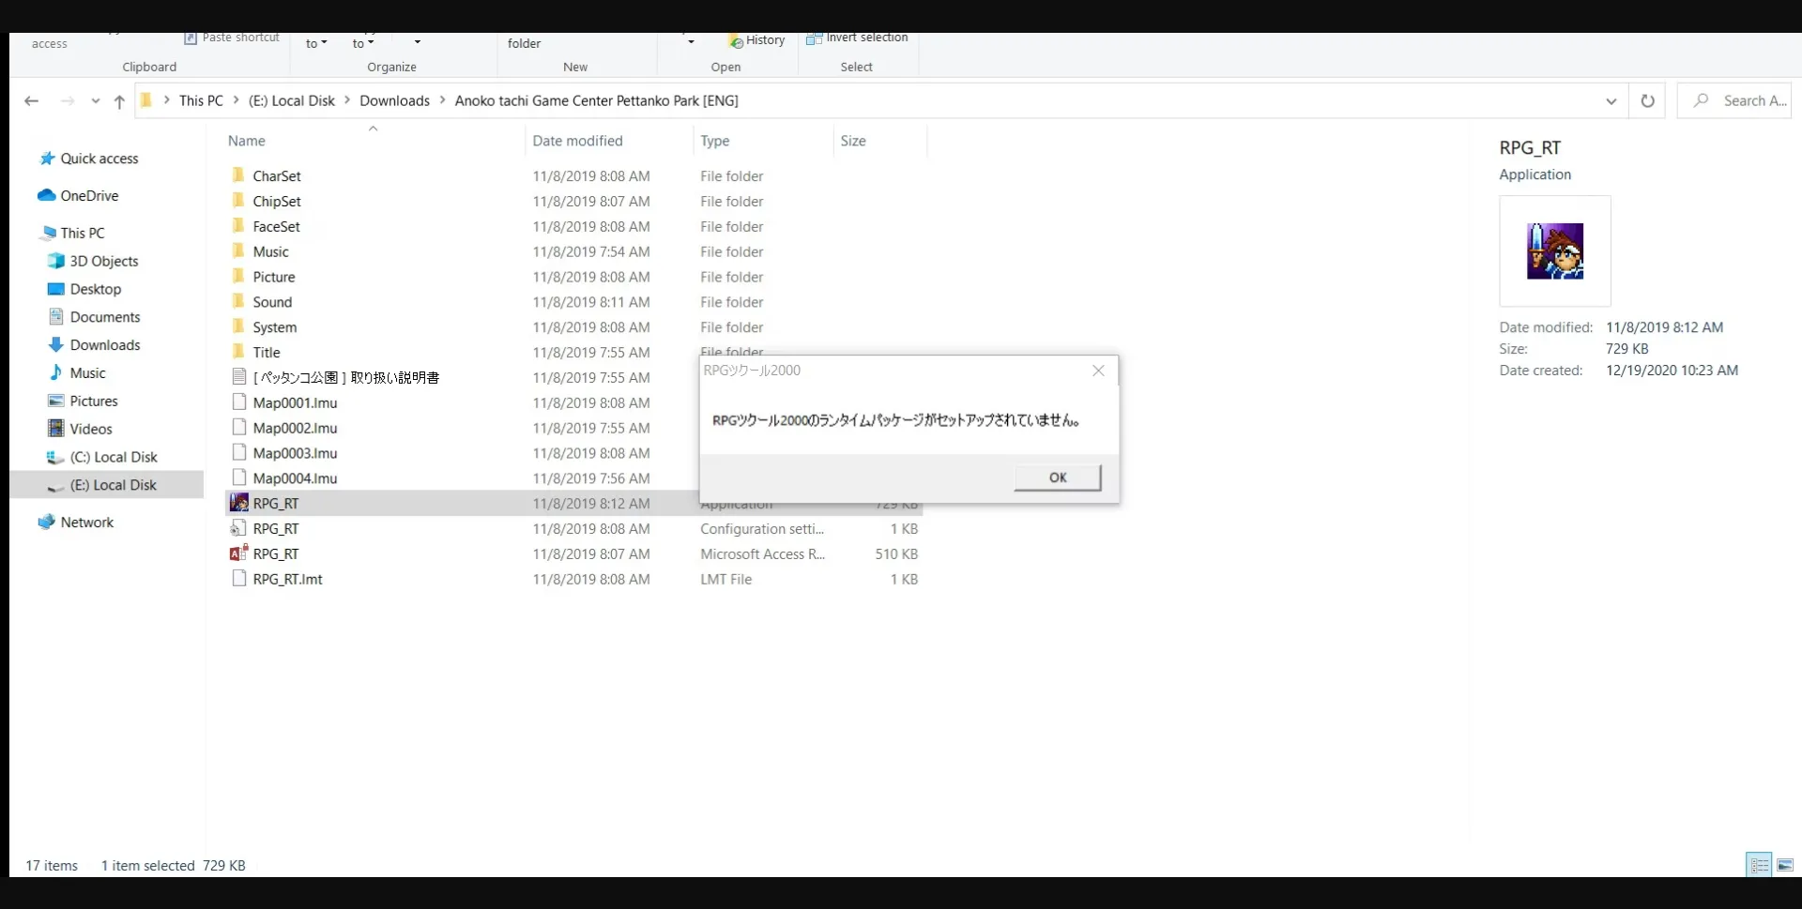Select the CharSet folder

click(x=277, y=176)
